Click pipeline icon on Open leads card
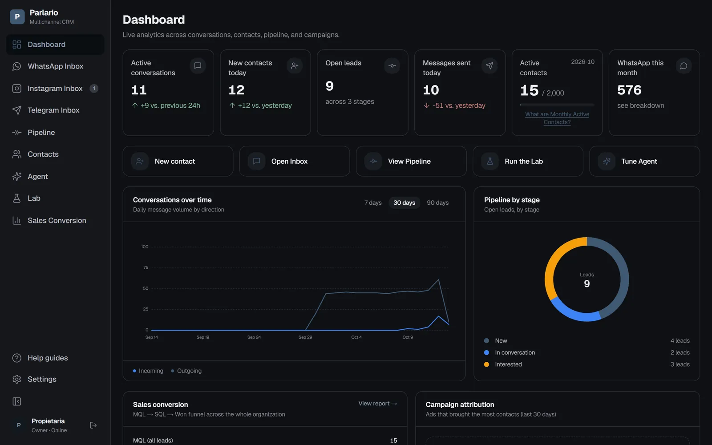The image size is (712, 445). pos(392,66)
